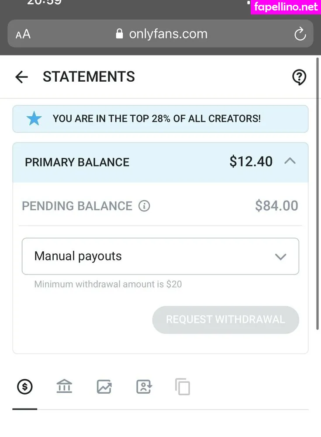Image resolution: width=321 pixels, height=437 pixels.
Task: Click the blue star icon in banner
Action: click(x=34, y=118)
